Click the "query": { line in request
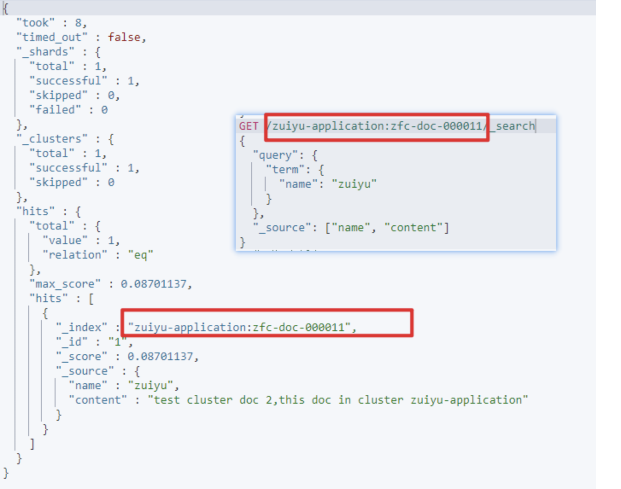Screen dimensions: 621x489 tap(285, 155)
